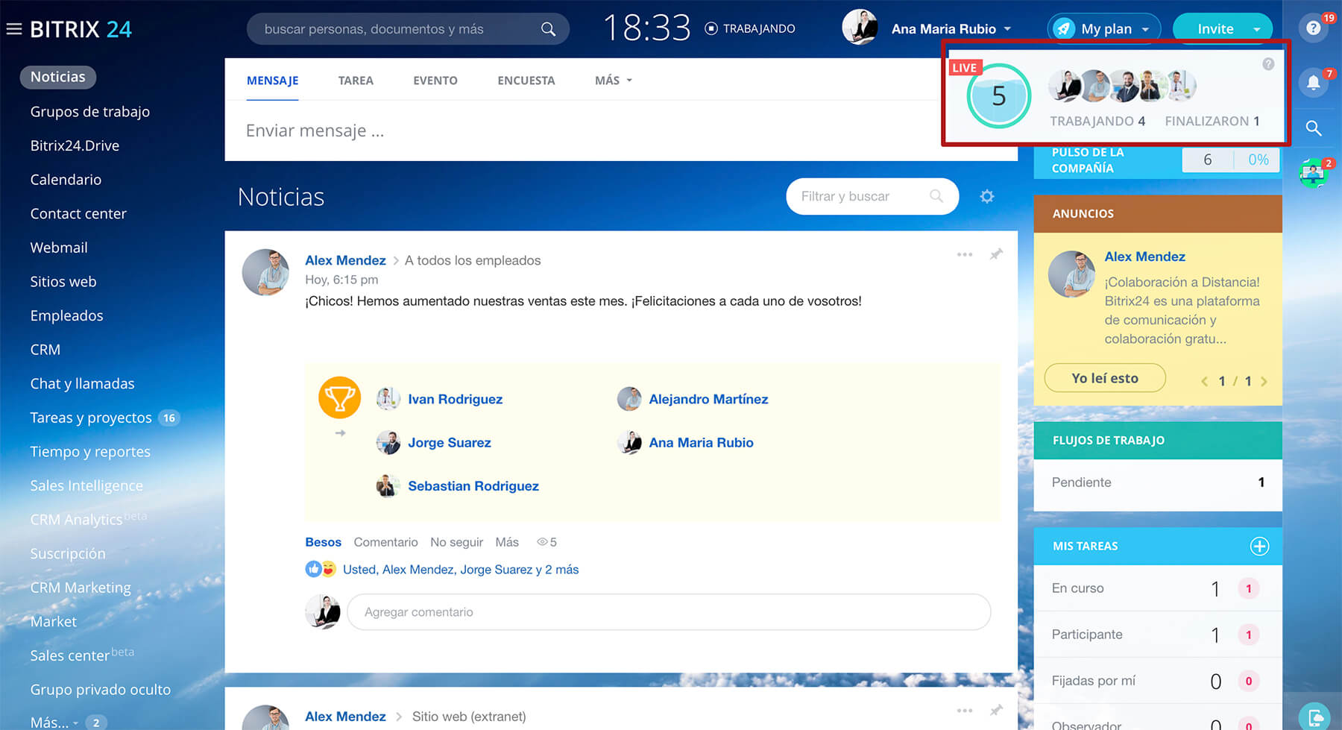The image size is (1342, 730).
Task: Click the Yo leí esto button
Action: [1105, 378]
